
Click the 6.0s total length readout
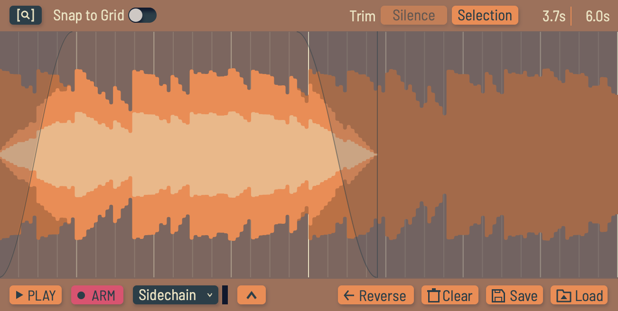tap(597, 16)
